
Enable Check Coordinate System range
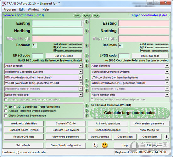[x=6, y=116]
